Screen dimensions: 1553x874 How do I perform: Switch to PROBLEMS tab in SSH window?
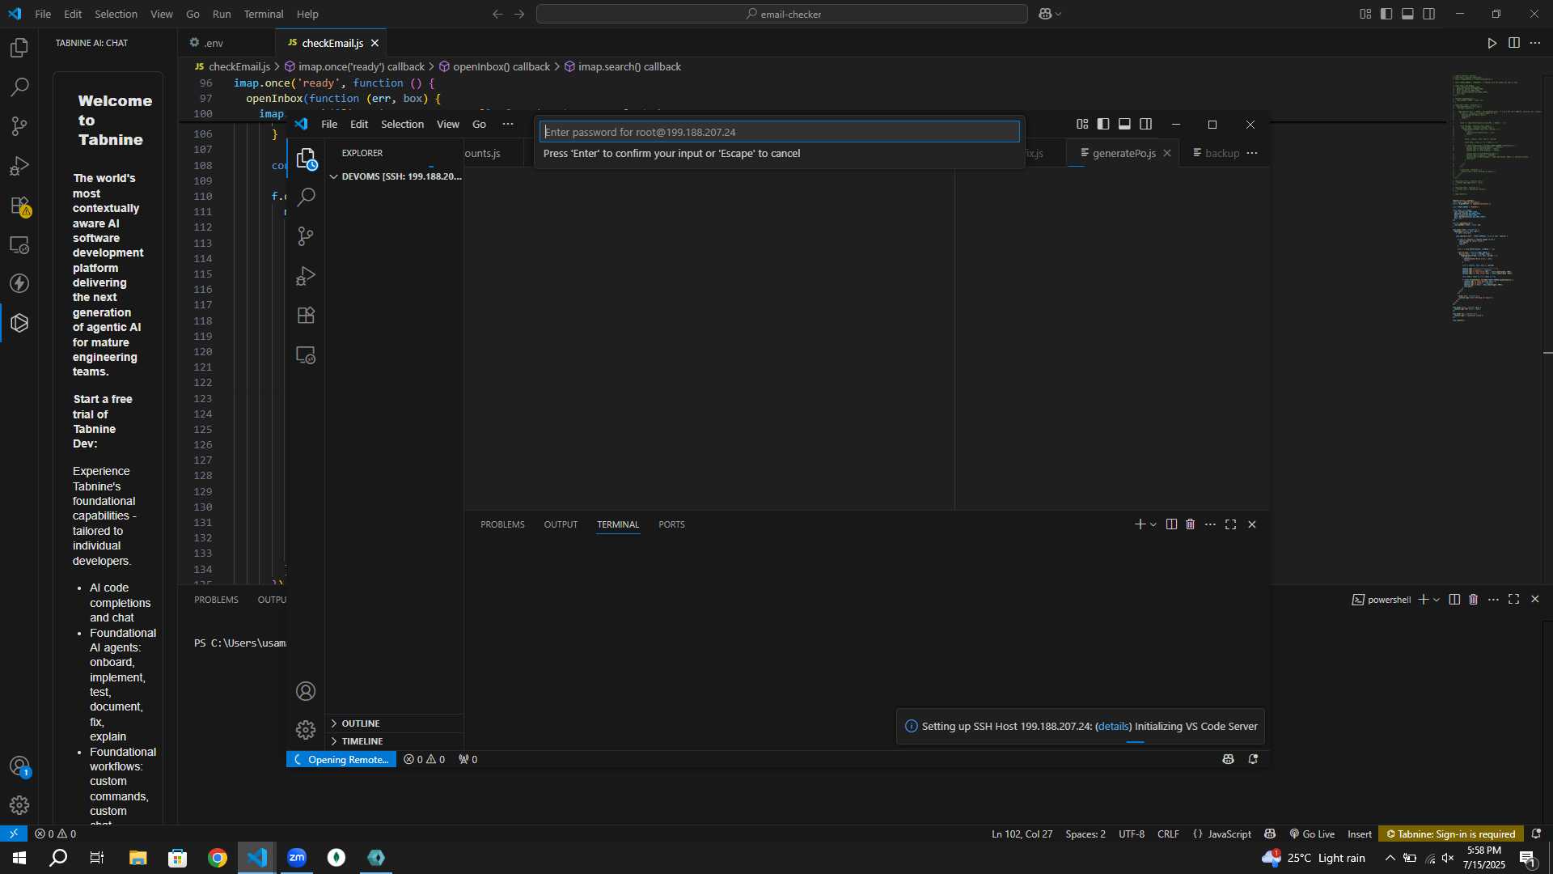point(502,524)
